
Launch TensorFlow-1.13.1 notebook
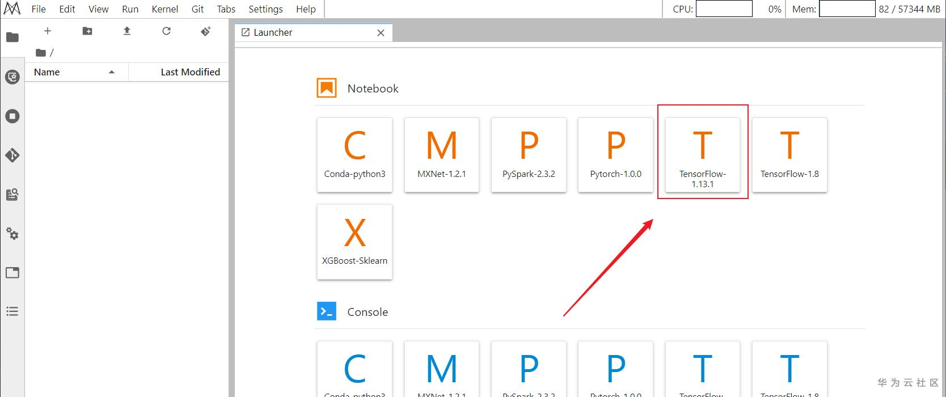pos(702,154)
